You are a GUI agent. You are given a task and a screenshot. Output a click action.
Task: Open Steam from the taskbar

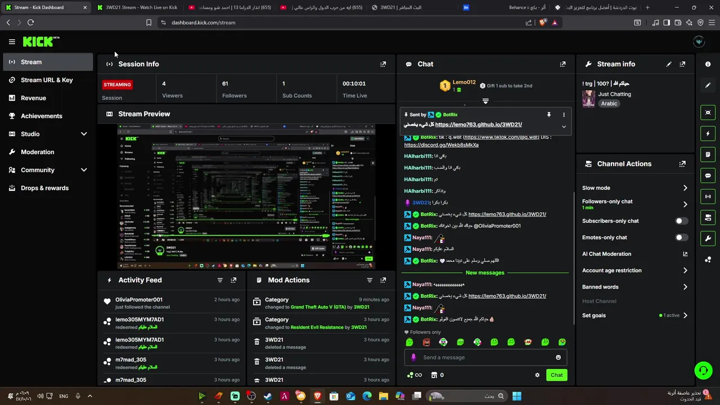[269, 396]
